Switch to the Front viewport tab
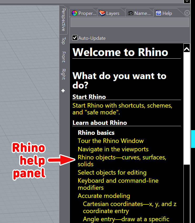Viewport: 195px width, 223px height. click(x=63, y=57)
